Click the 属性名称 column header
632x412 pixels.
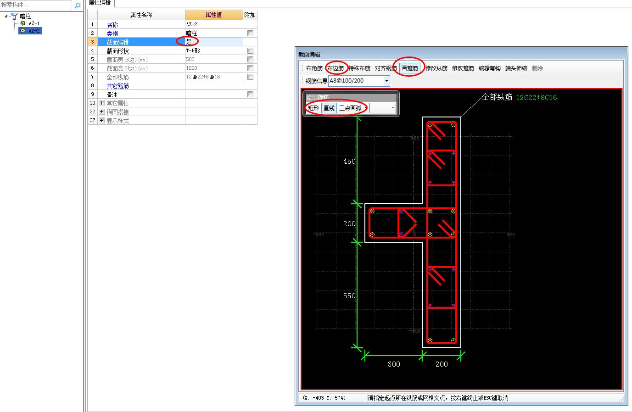click(141, 15)
